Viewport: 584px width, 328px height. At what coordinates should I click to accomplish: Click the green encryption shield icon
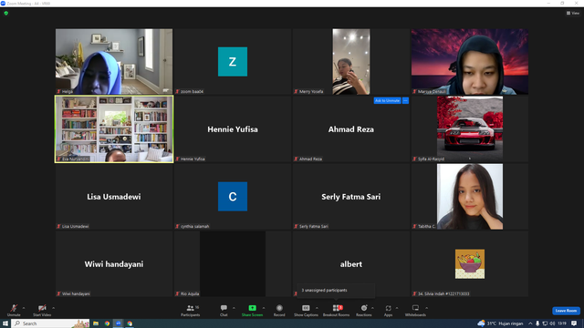pyautogui.click(x=6, y=13)
